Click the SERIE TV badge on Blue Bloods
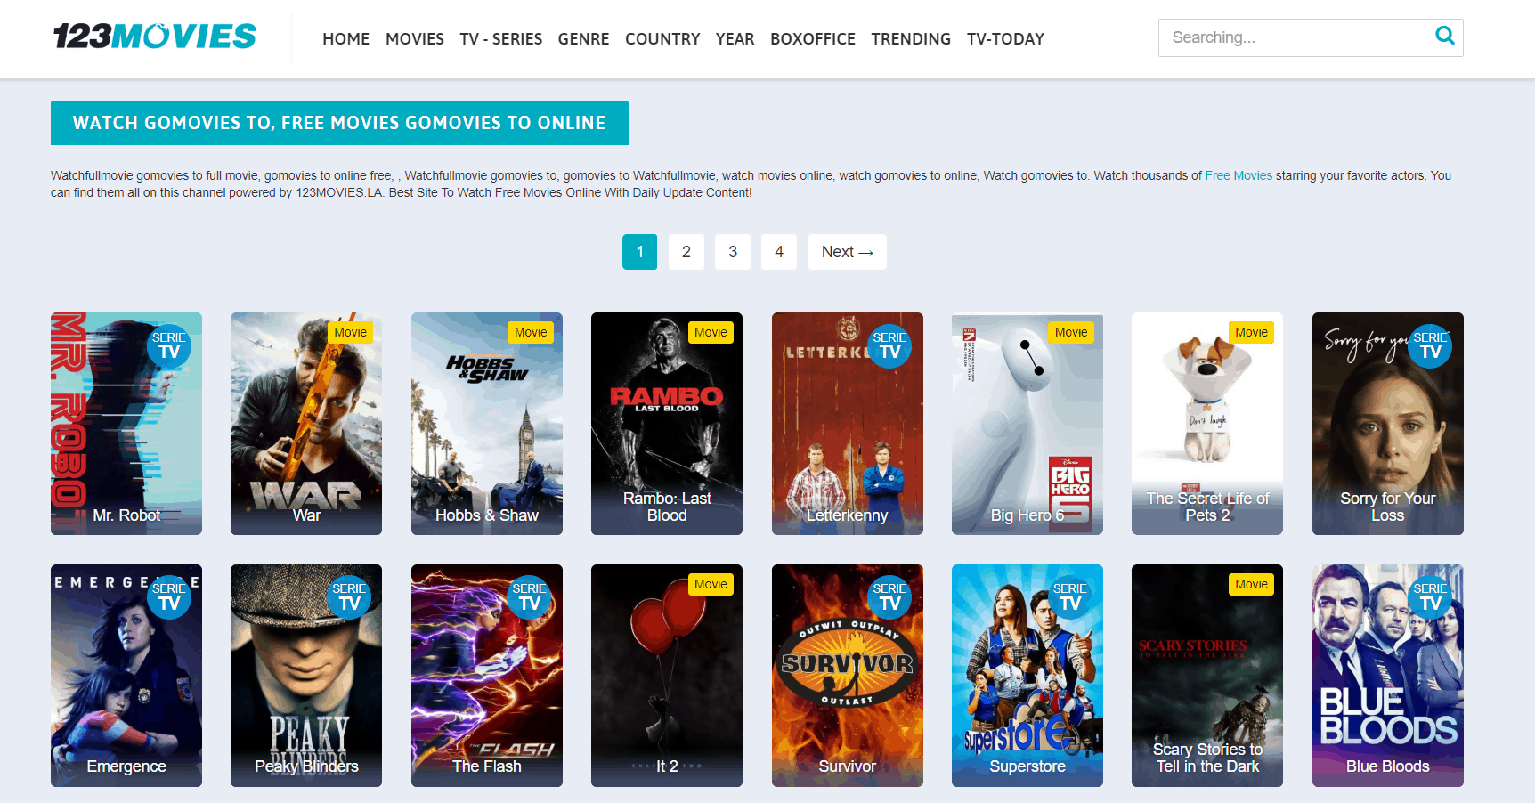1535x803 pixels. coord(1430,596)
